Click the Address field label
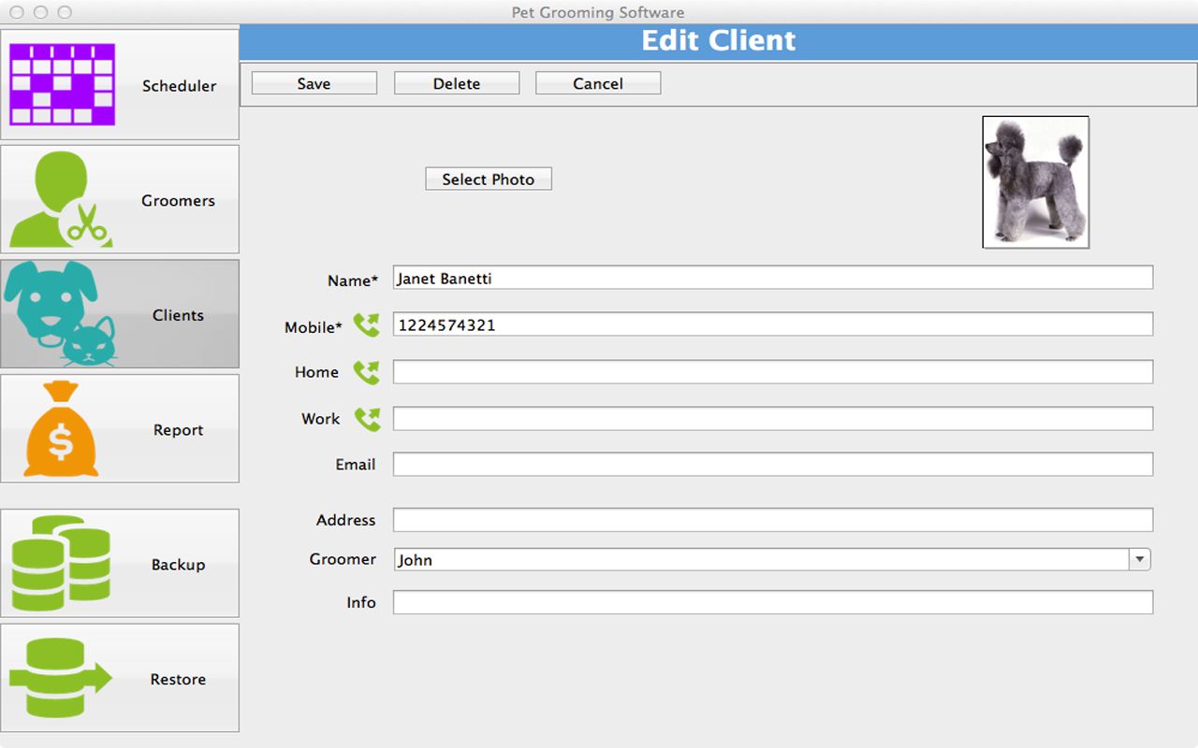This screenshot has height=748, width=1198. (346, 520)
